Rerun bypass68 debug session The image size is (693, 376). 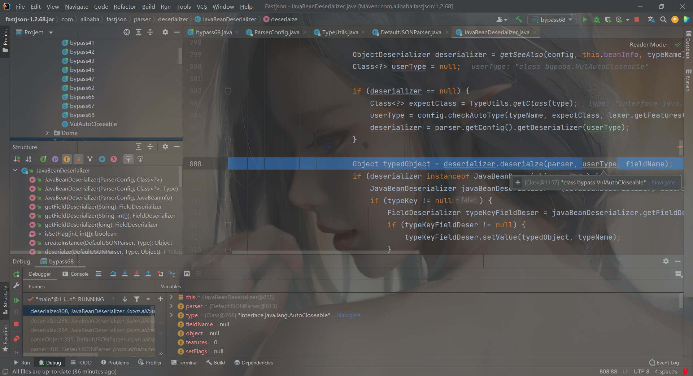click(x=16, y=274)
